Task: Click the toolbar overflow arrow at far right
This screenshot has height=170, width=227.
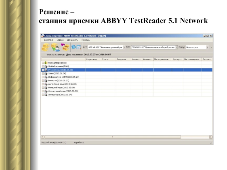Action: (211, 47)
